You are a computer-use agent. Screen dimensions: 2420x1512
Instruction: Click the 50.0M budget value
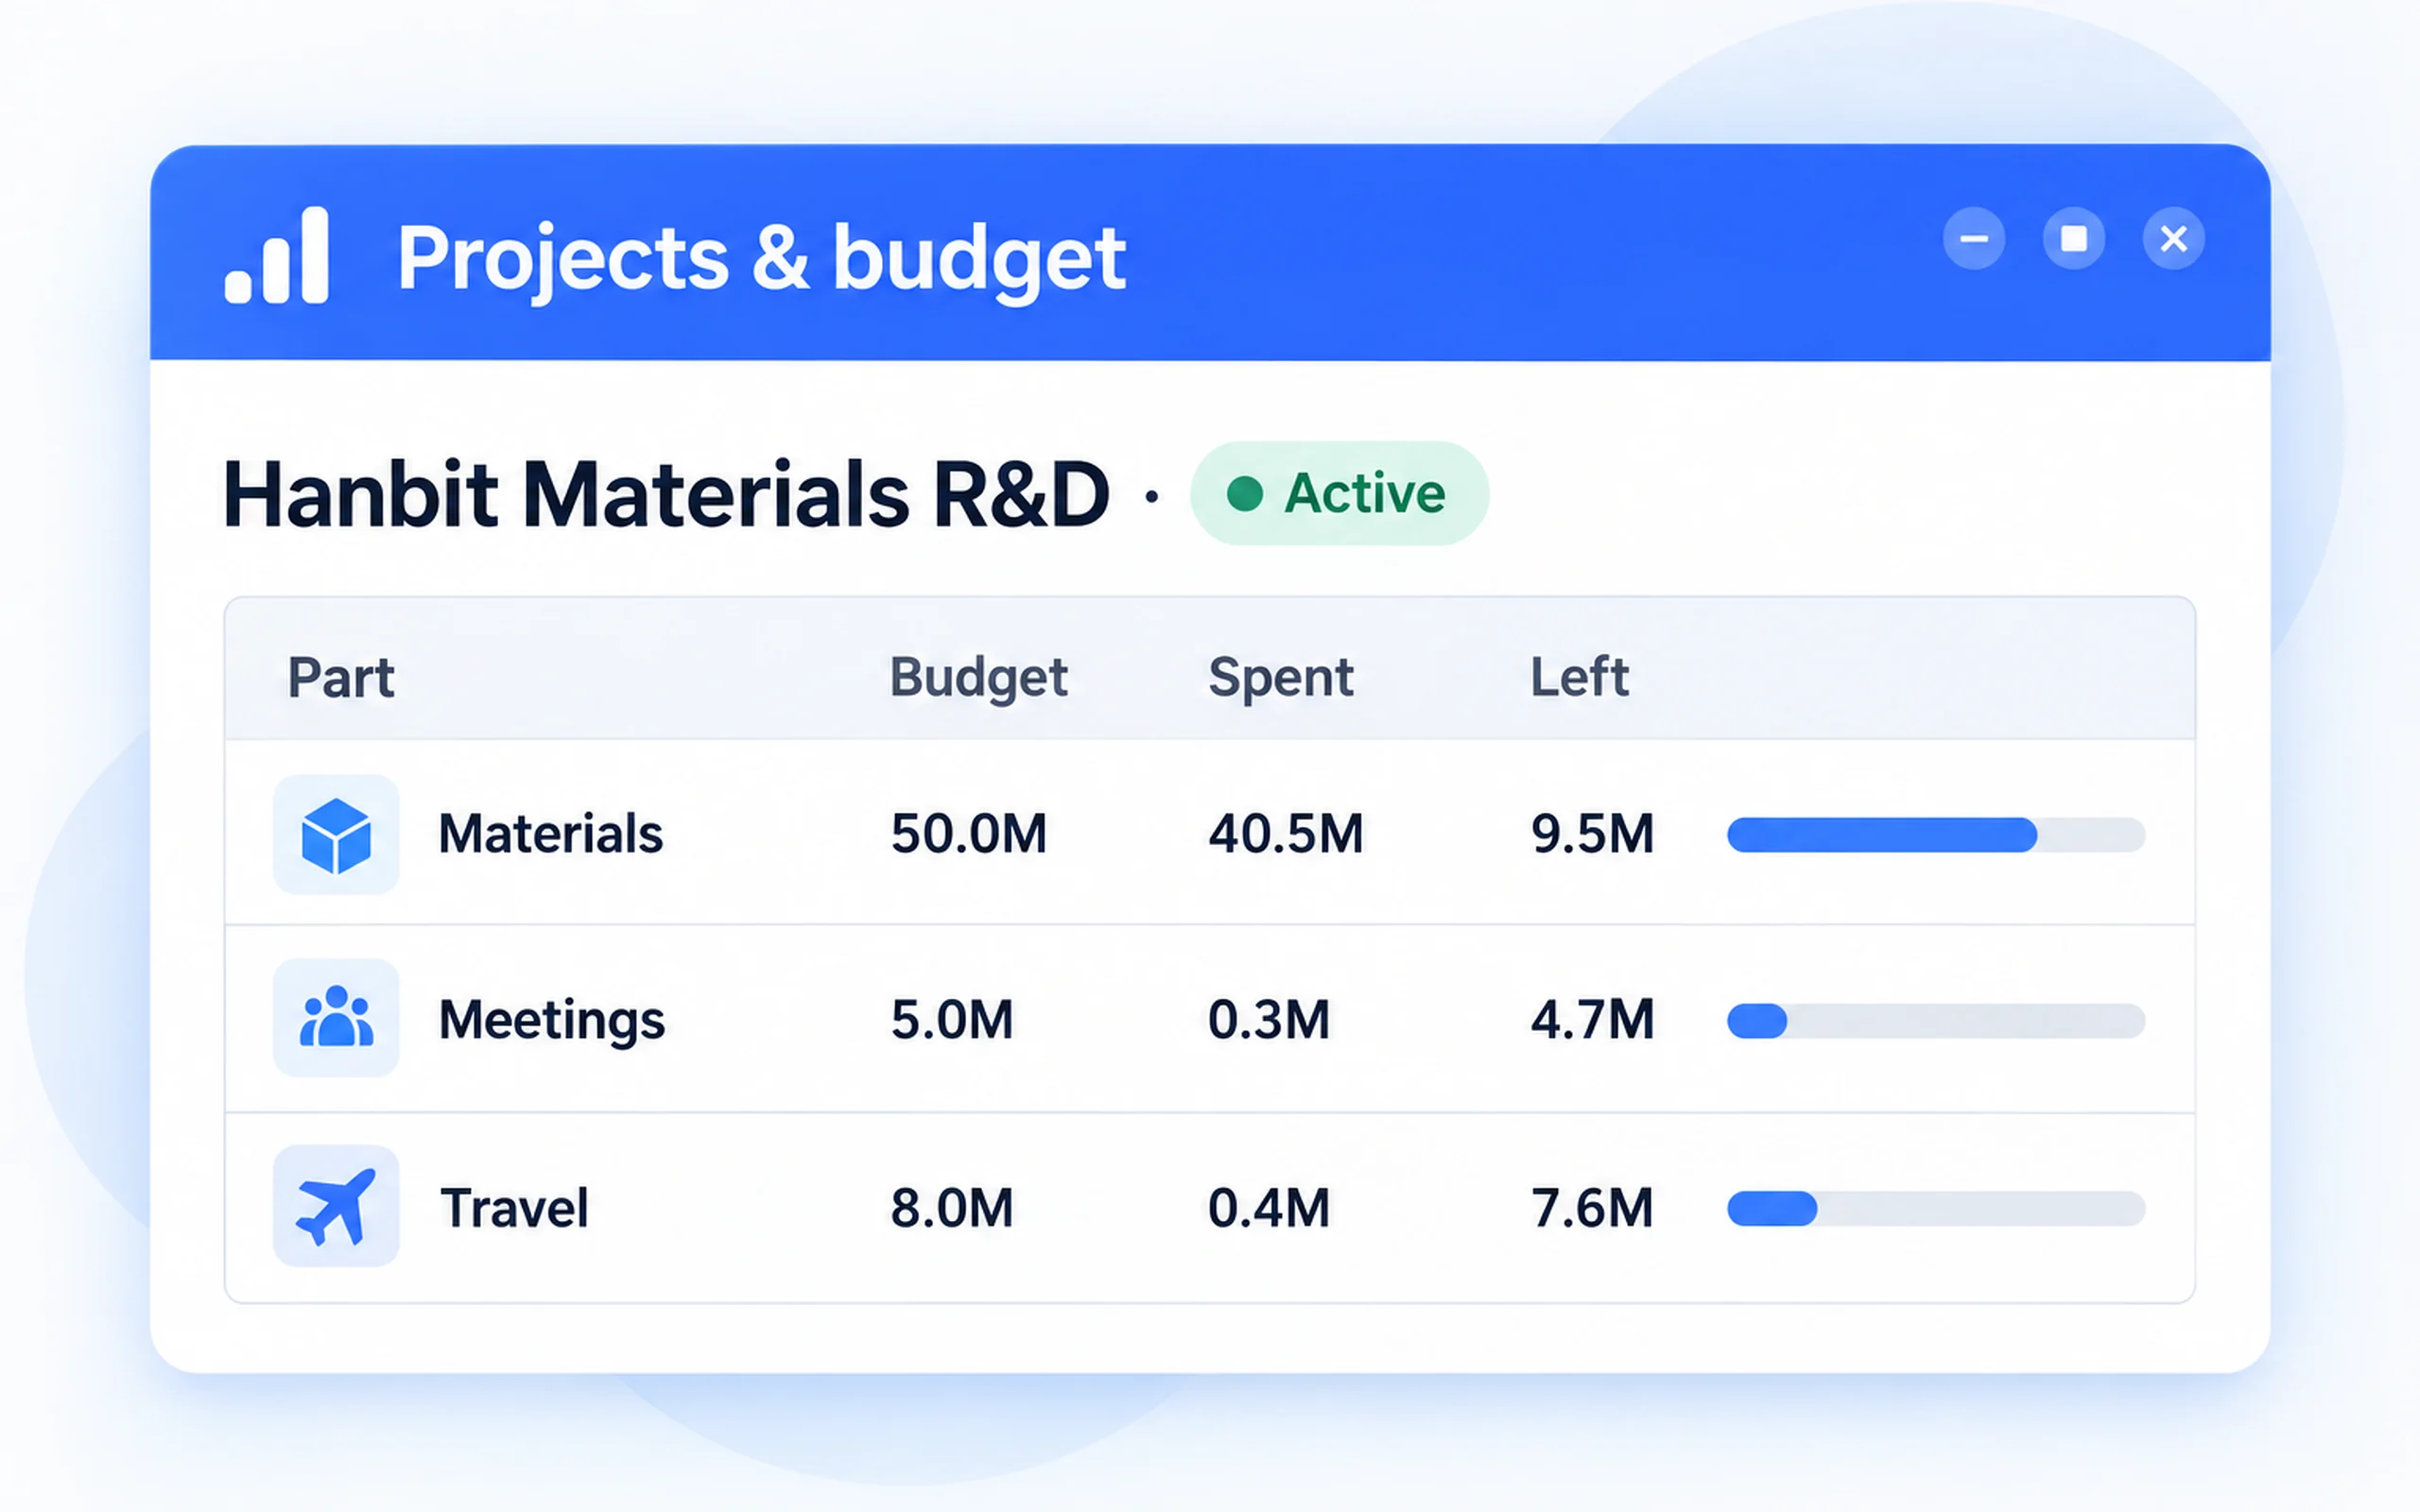(x=969, y=834)
